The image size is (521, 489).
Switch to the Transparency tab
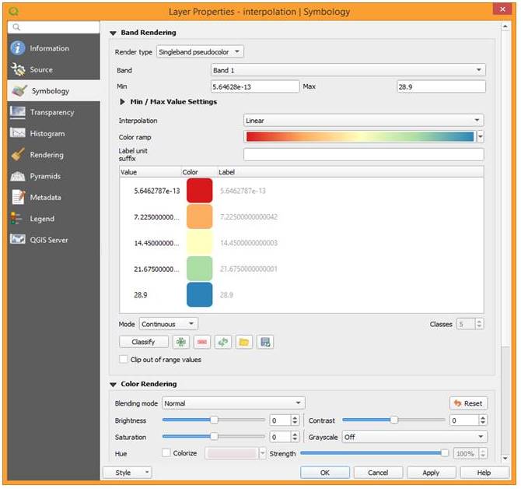point(54,112)
